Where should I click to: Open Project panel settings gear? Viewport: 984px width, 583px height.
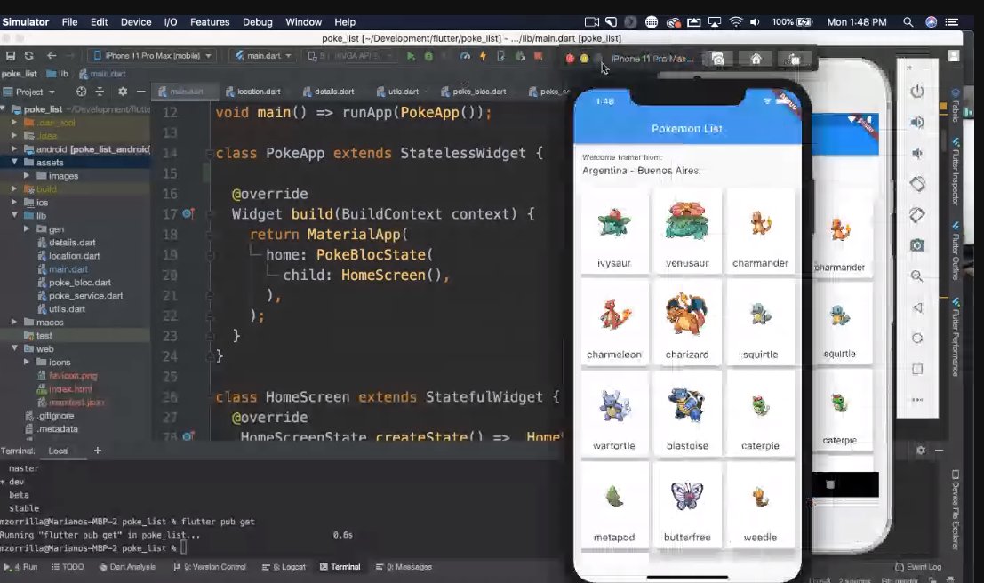(123, 92)
